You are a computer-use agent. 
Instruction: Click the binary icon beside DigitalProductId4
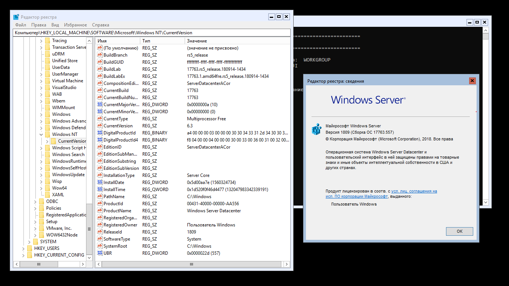[99, 140]
